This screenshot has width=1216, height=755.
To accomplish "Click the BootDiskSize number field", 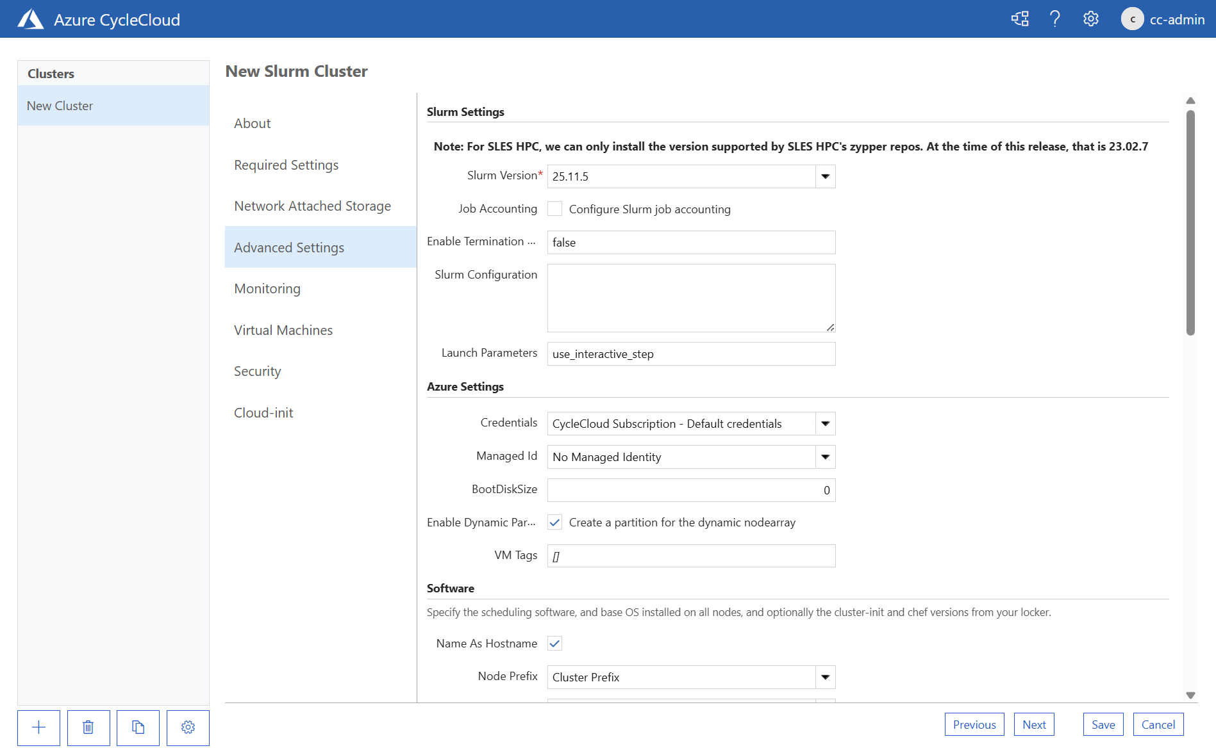I will pyautogui.click(x=691, y=491).
